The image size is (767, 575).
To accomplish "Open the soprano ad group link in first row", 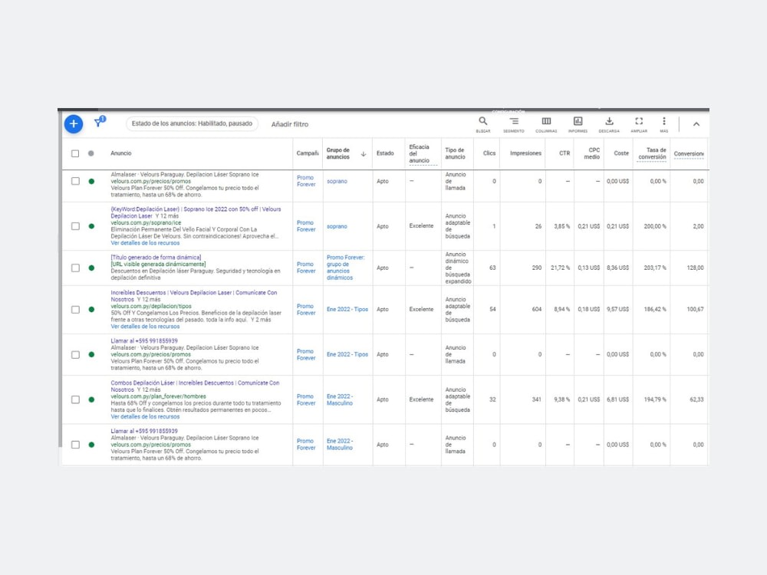I will [337, 182].
